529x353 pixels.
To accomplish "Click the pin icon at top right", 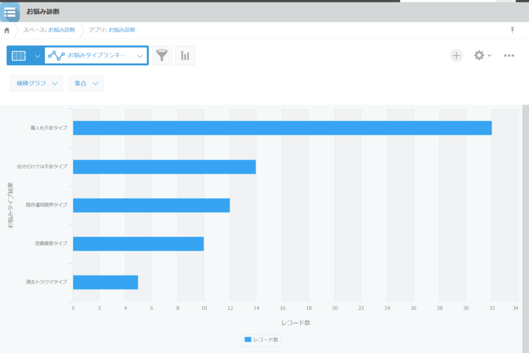I will pyautogui.click(x=512, y=30).
